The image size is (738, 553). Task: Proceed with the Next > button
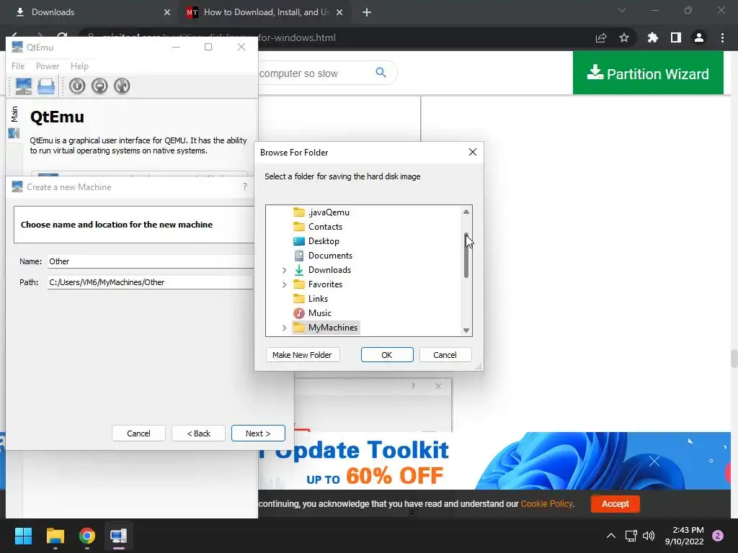click(x=258, y=433)
